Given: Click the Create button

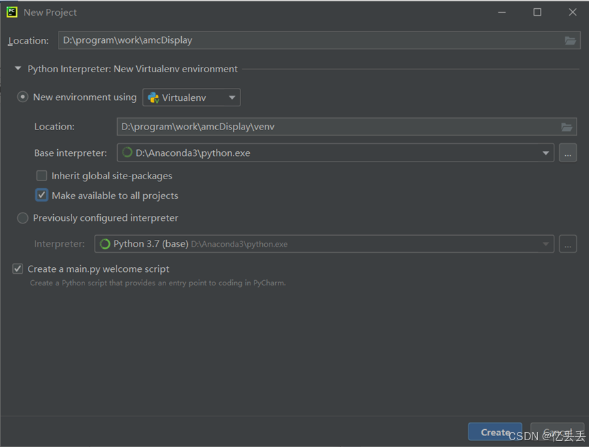Looking at the screenshot, I should click(x=495, y=432).
